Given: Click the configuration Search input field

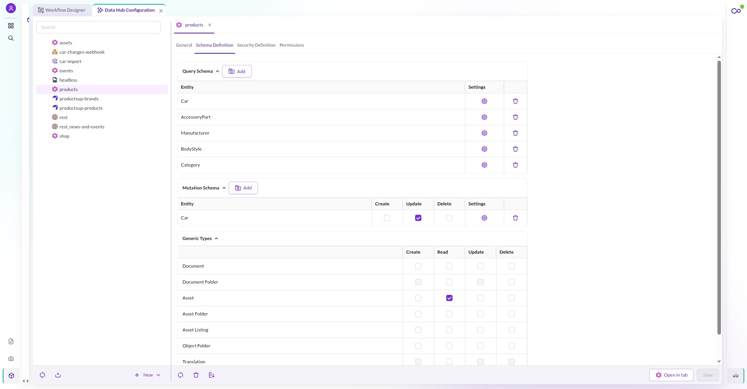Looking at the screenshot, I should [x=98, y=27].
